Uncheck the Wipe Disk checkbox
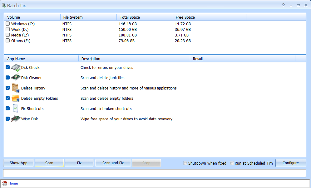The width and height of the screenshot is (311, 188). (7, 119)
